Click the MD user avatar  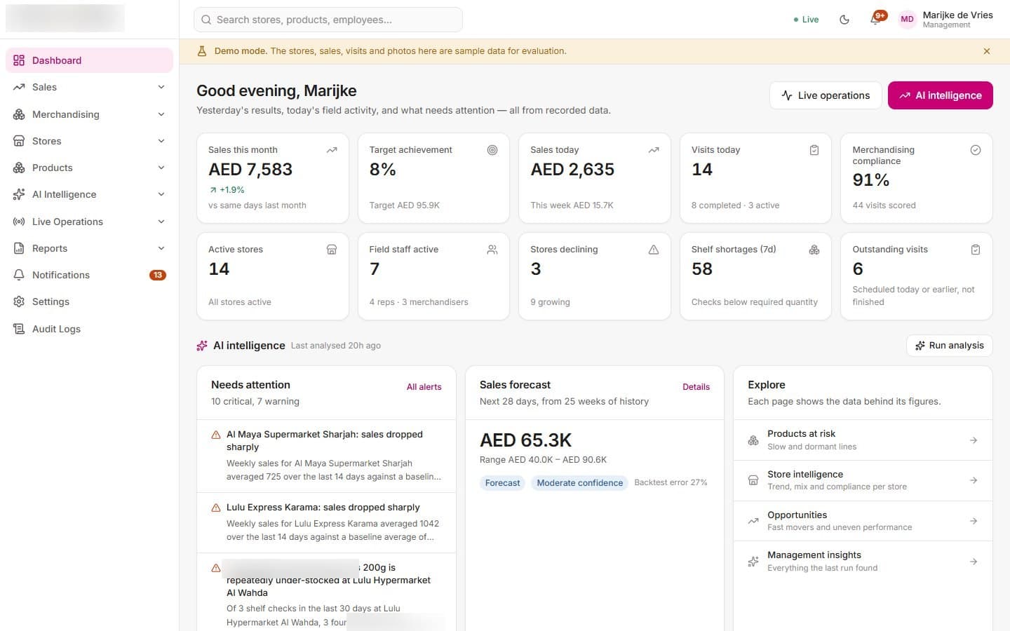pyautogui.click(x=907, y=20)
